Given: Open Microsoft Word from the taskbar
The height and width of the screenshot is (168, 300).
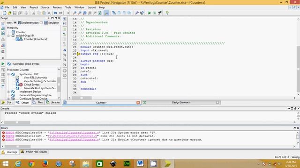Looking at the screenshot, I should coord(140,164).
